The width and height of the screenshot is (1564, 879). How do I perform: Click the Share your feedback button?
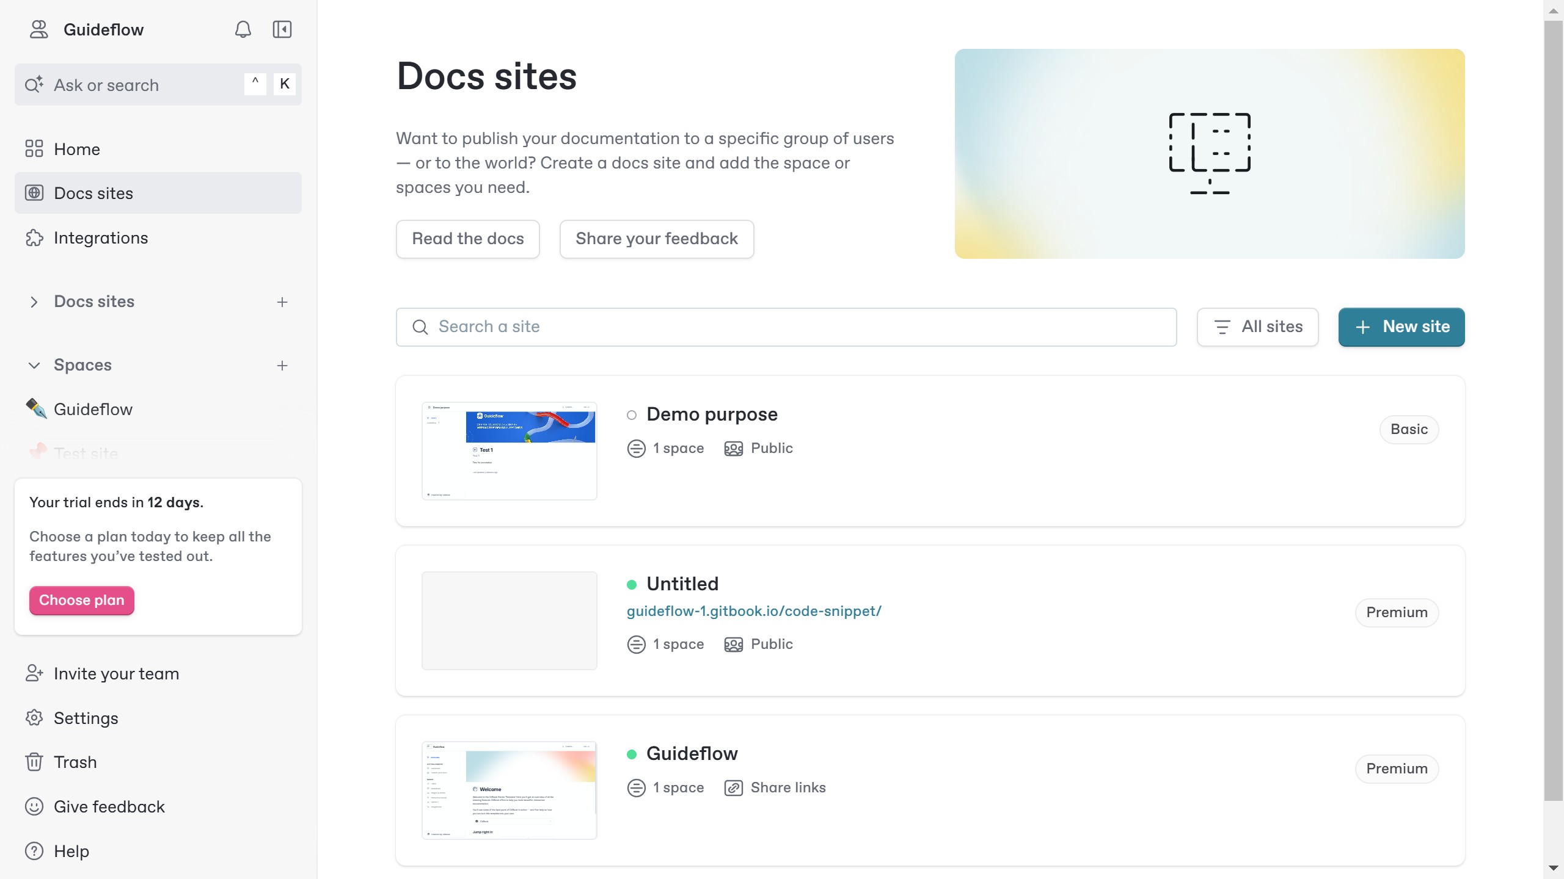pos(657,239)
